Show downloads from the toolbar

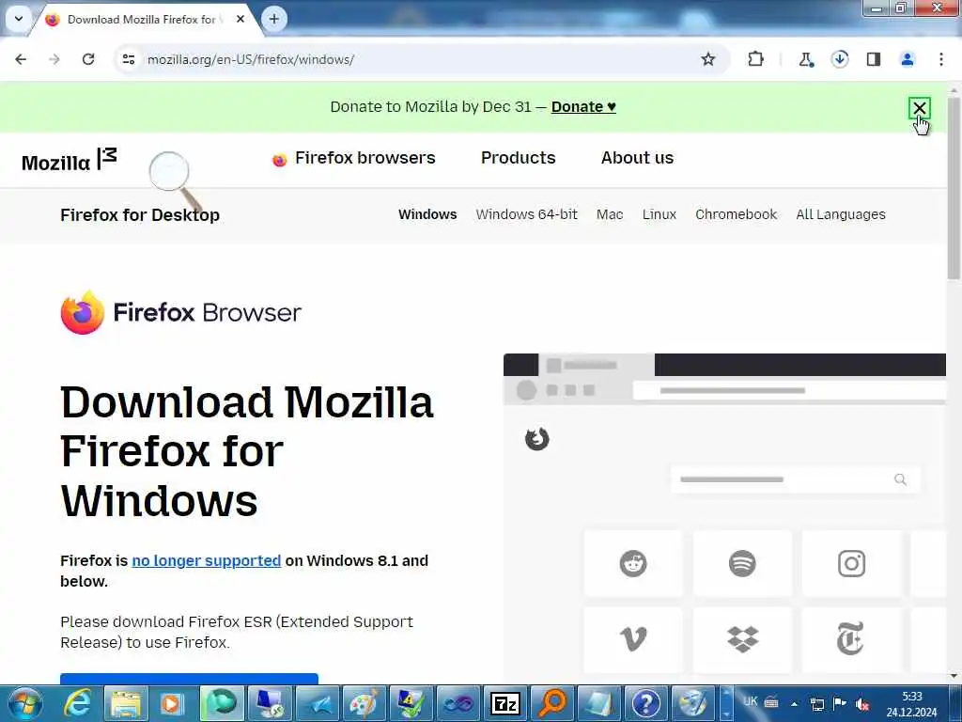tap(840, 59)
